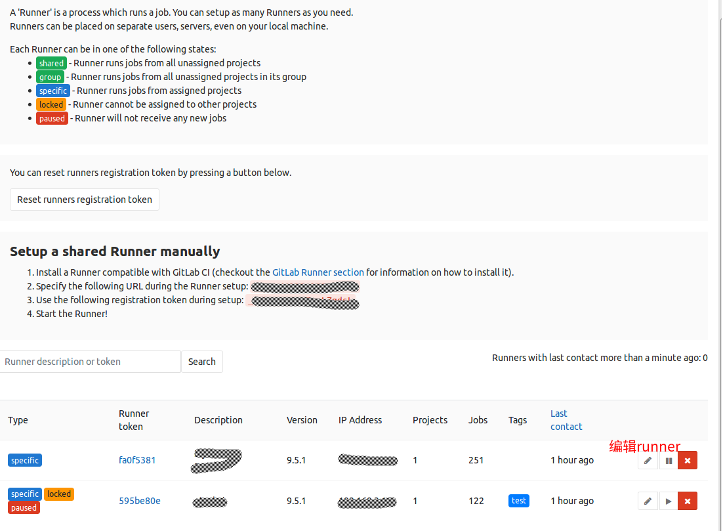Click the orange locked badge in the runner table

59,494
